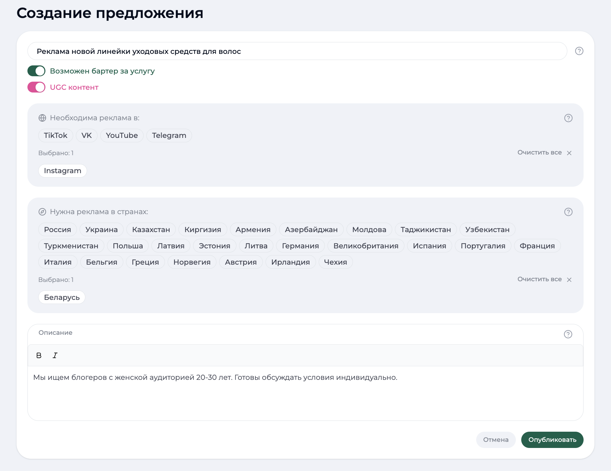Viewport: 611px width, 471px height.
Task: Deselect the Instagram chip under selected platforms
Action: 62,170
